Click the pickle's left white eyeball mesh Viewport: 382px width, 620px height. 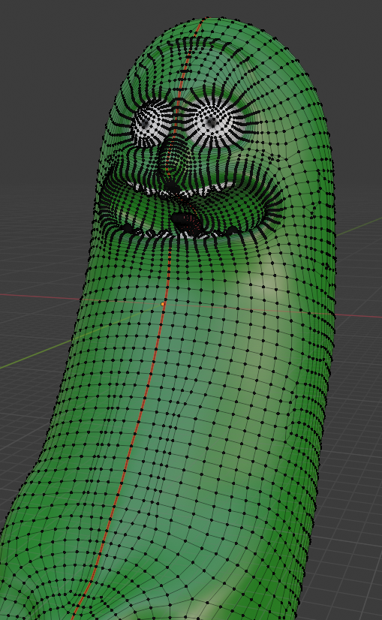click(152, 122)
